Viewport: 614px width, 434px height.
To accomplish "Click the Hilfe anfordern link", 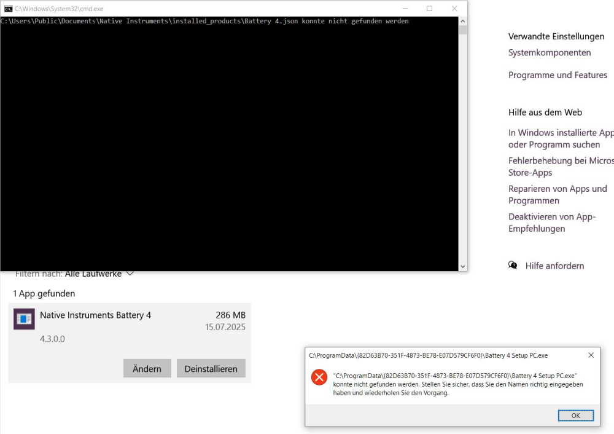I will 554,266.
